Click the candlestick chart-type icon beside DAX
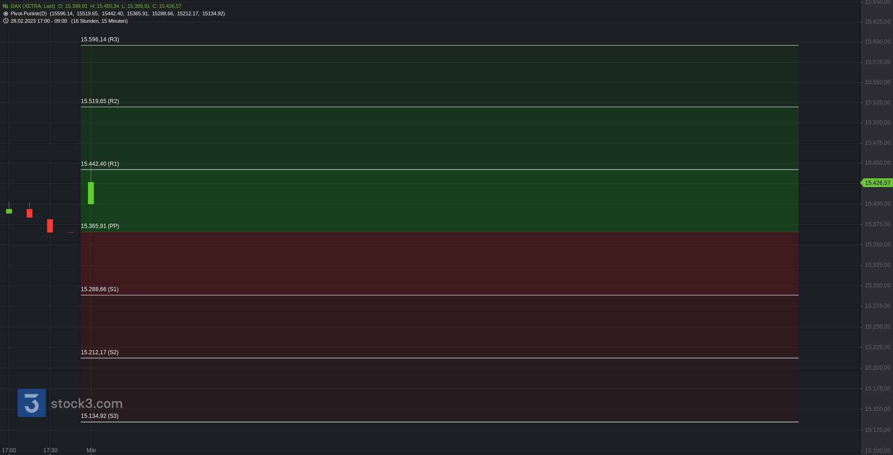The height and width of the screenshot is (455, 893). point(6,6)
